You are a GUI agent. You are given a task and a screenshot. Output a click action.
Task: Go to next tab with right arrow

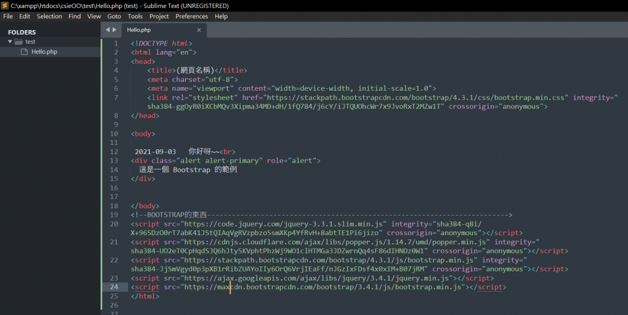[115, 29]
